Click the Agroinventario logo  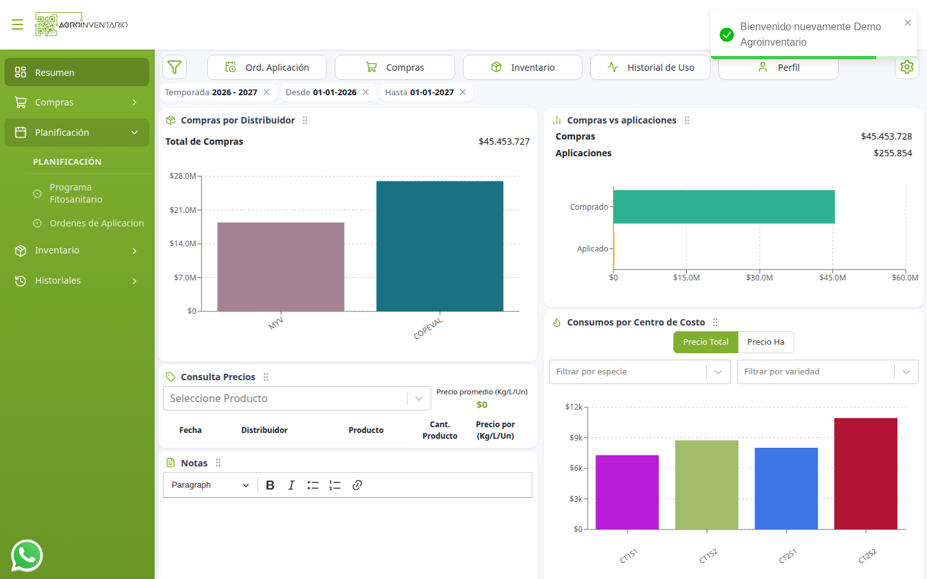click(x=81, y=24)
